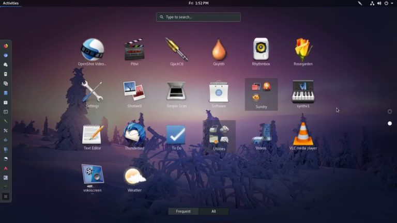Screen dimensions: 397x223
Task: Open the To Do app
Action: 176,136
